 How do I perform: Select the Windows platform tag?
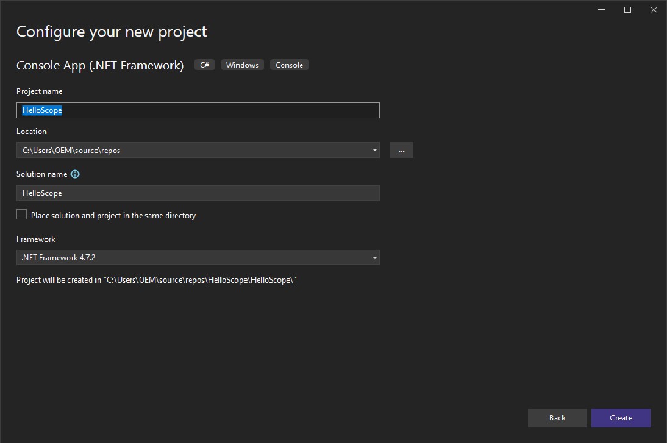(242, 65)
